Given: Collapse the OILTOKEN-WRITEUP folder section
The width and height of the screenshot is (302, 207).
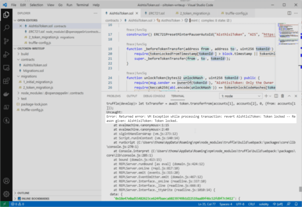Looking at the screenshot, I should (x=15, y=49).
